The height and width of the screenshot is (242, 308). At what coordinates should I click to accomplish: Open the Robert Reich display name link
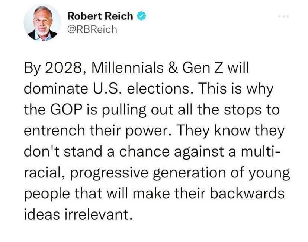tap(100, 16)
